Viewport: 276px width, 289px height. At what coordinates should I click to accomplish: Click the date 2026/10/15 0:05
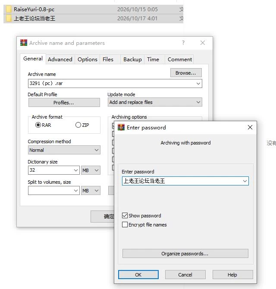tap(138, 9)
